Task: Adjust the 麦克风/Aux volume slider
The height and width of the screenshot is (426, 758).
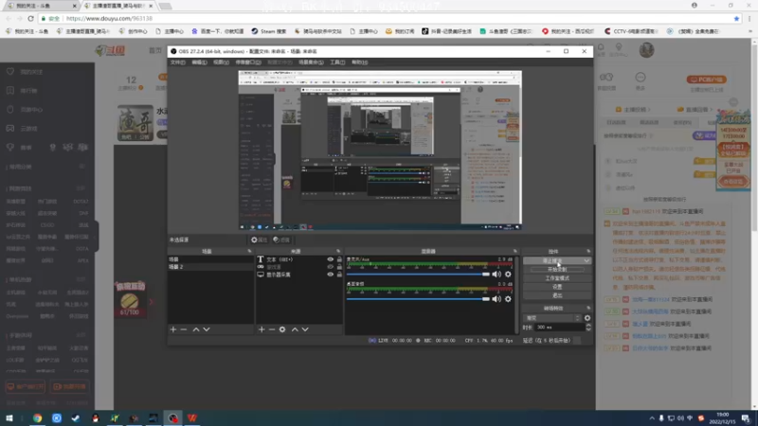Action: point(418,274)
